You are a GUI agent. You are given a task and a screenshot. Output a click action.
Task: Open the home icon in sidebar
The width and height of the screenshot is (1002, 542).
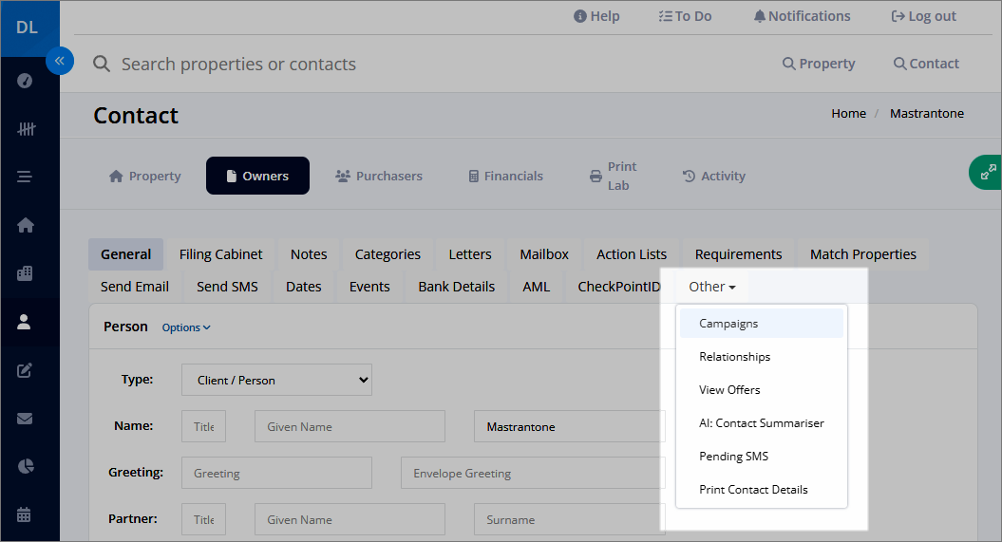click(x=26, y=225)
